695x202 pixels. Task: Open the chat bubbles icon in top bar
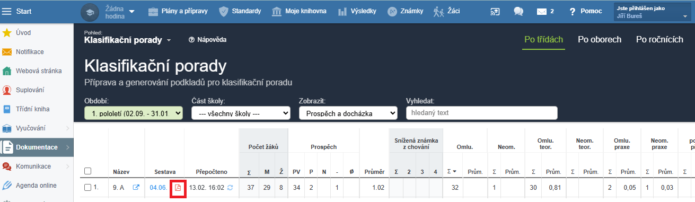coord(518,11)
